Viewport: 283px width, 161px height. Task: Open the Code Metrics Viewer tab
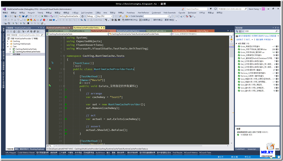(x=26, y=153)
